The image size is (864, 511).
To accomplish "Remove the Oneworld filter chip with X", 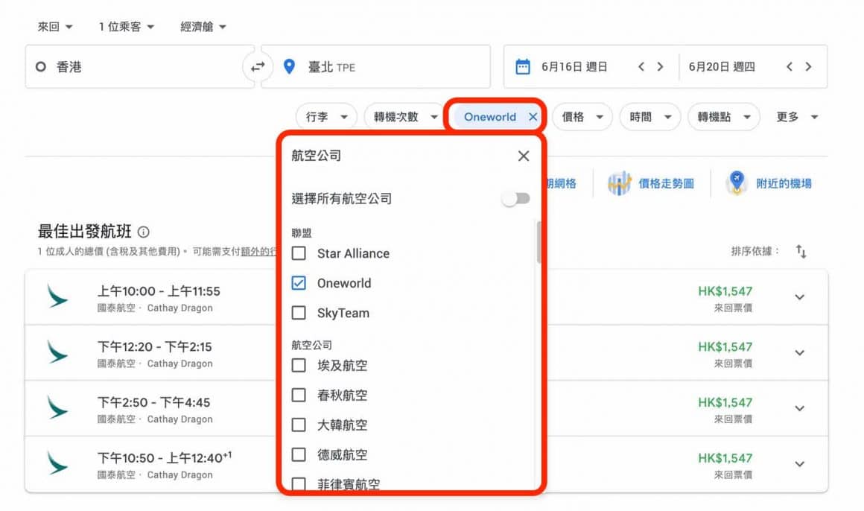I will 533,117.
